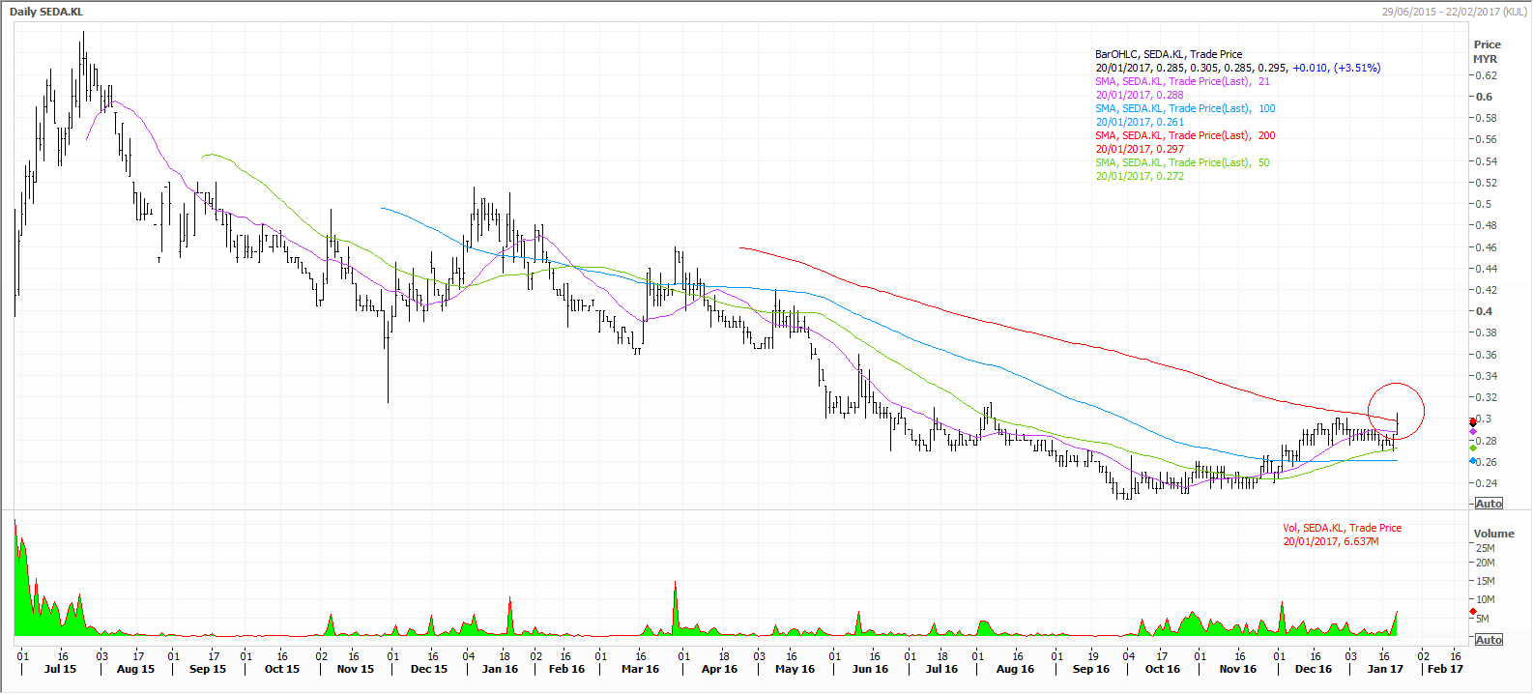This screenshot has height=694, width=1533.
Task: Toggle Auto scale on the price axis
Action: pyautogui.click(x=1489, y=504)
